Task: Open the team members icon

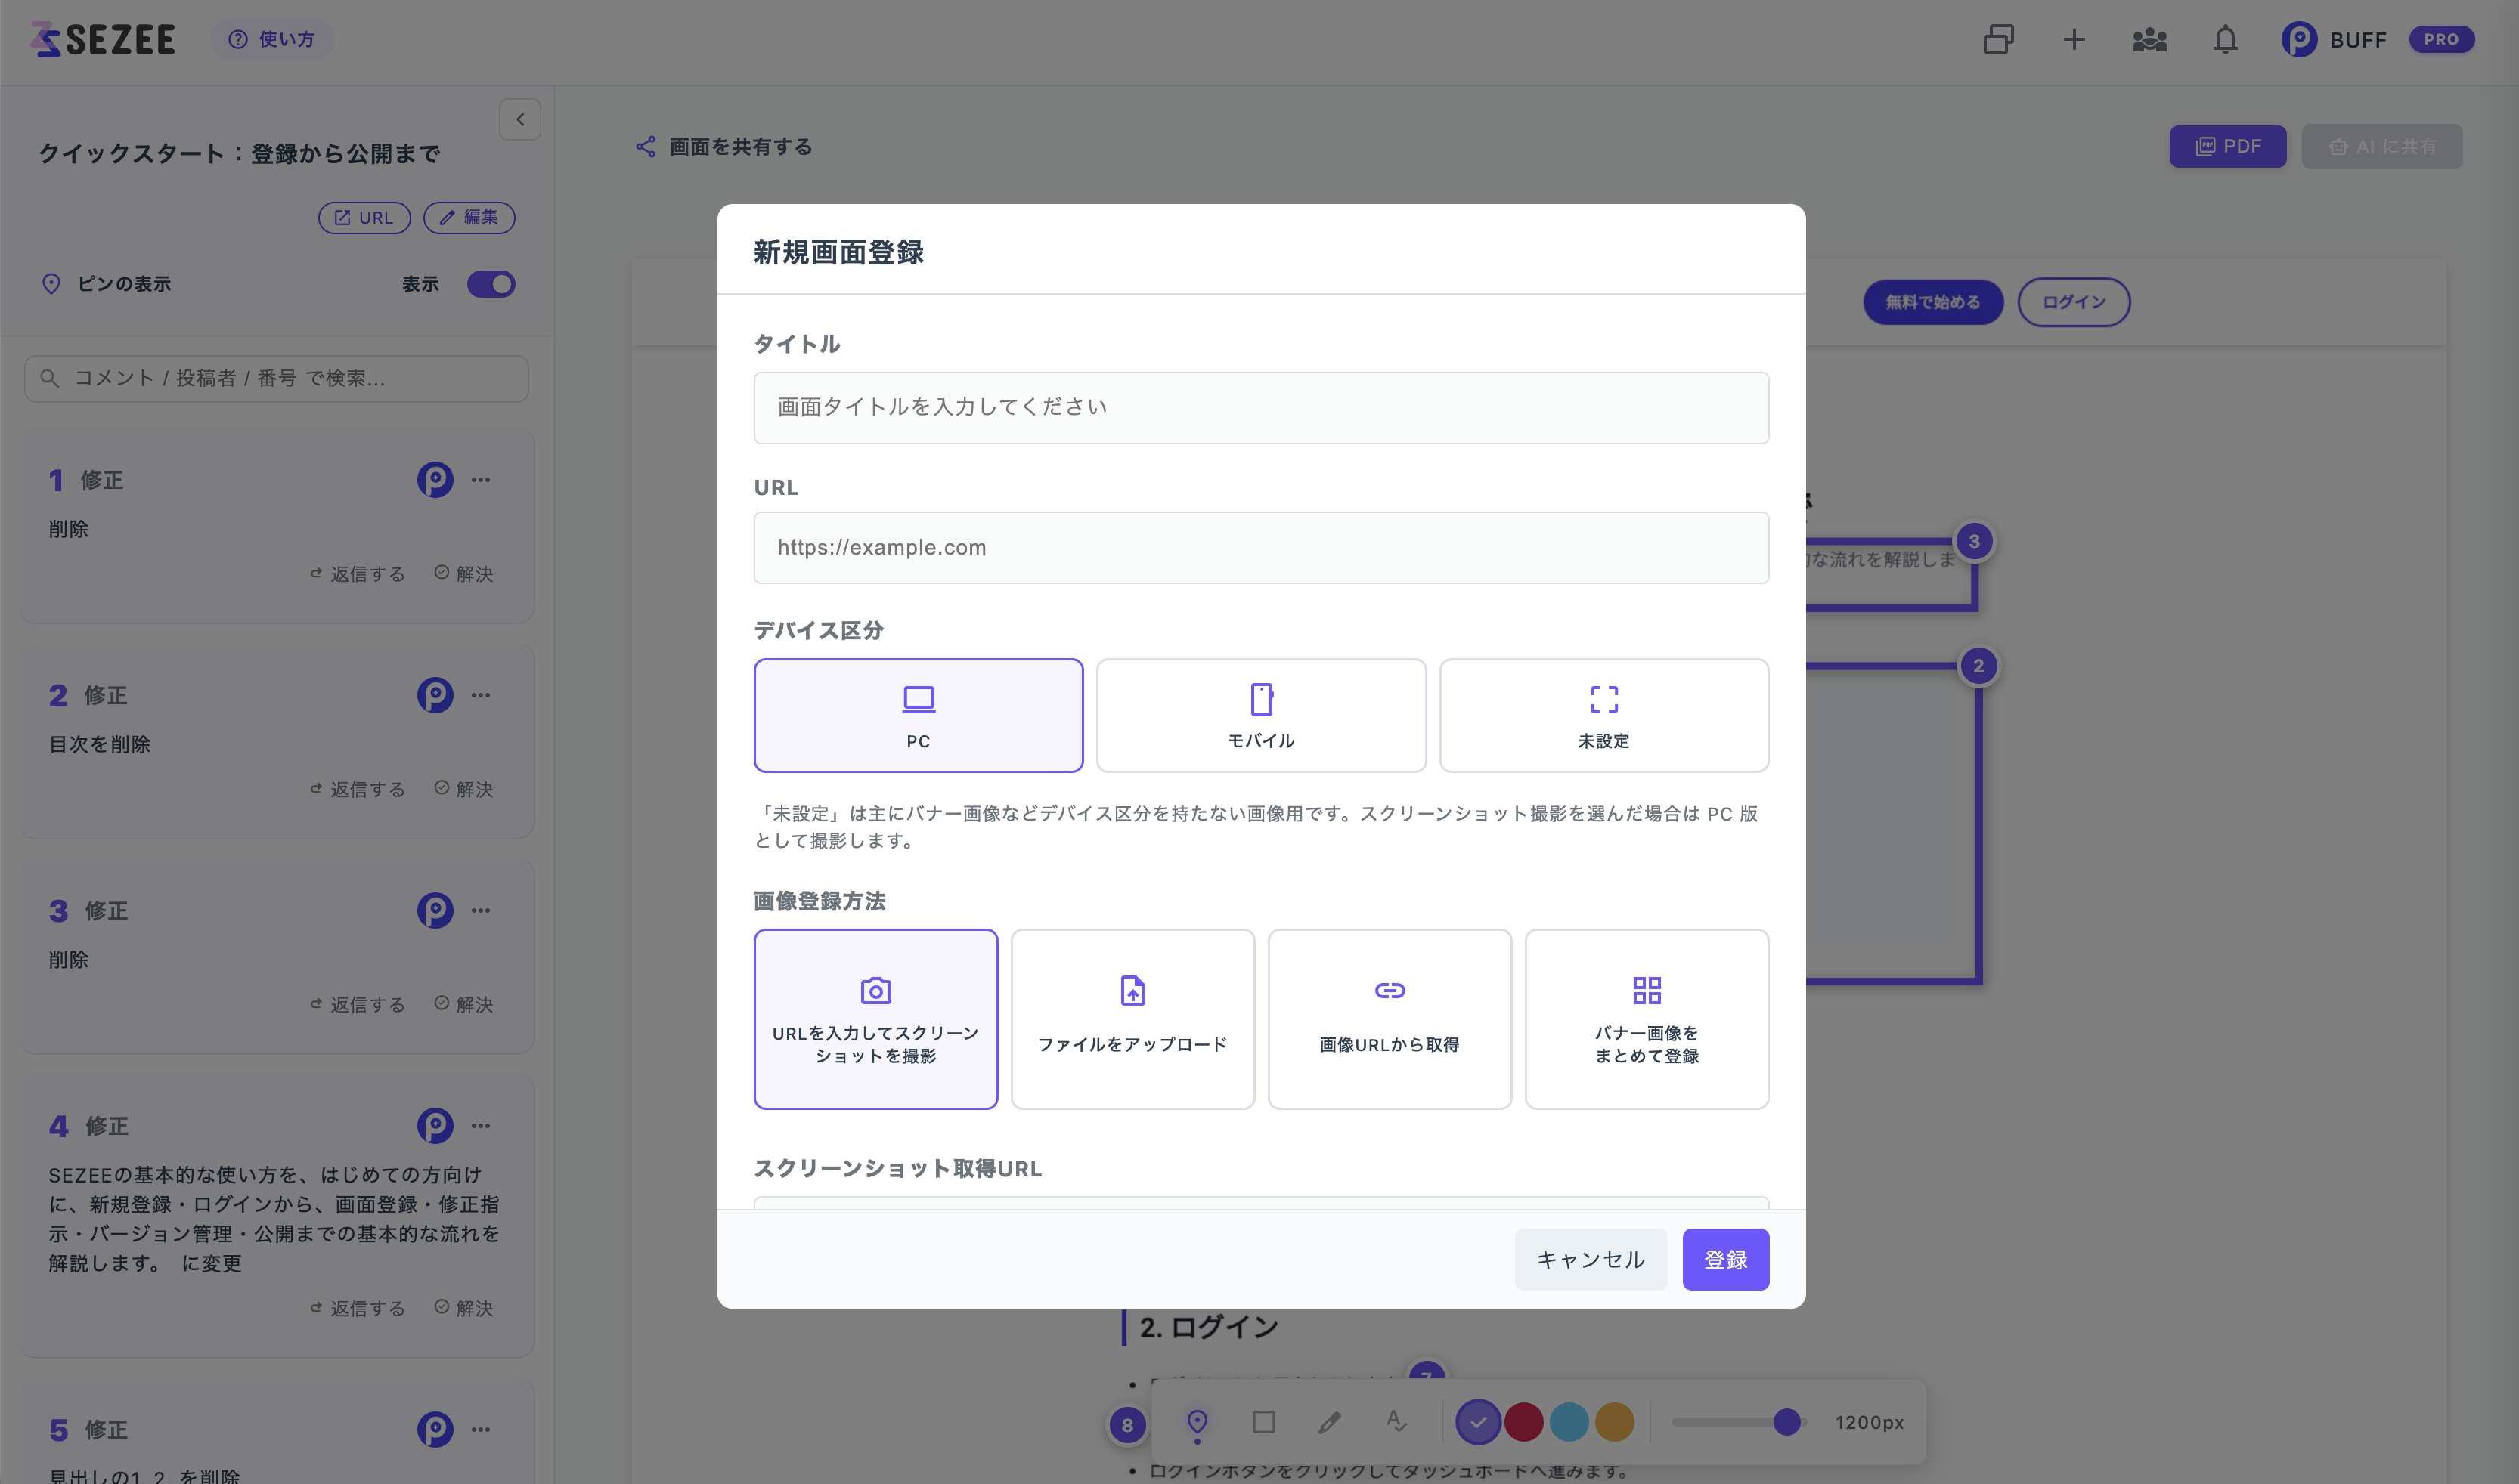Action: pos(2149,40)
